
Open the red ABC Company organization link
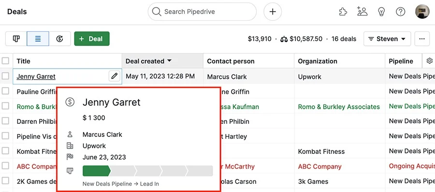pyautogui.click(x=319, y=167)
